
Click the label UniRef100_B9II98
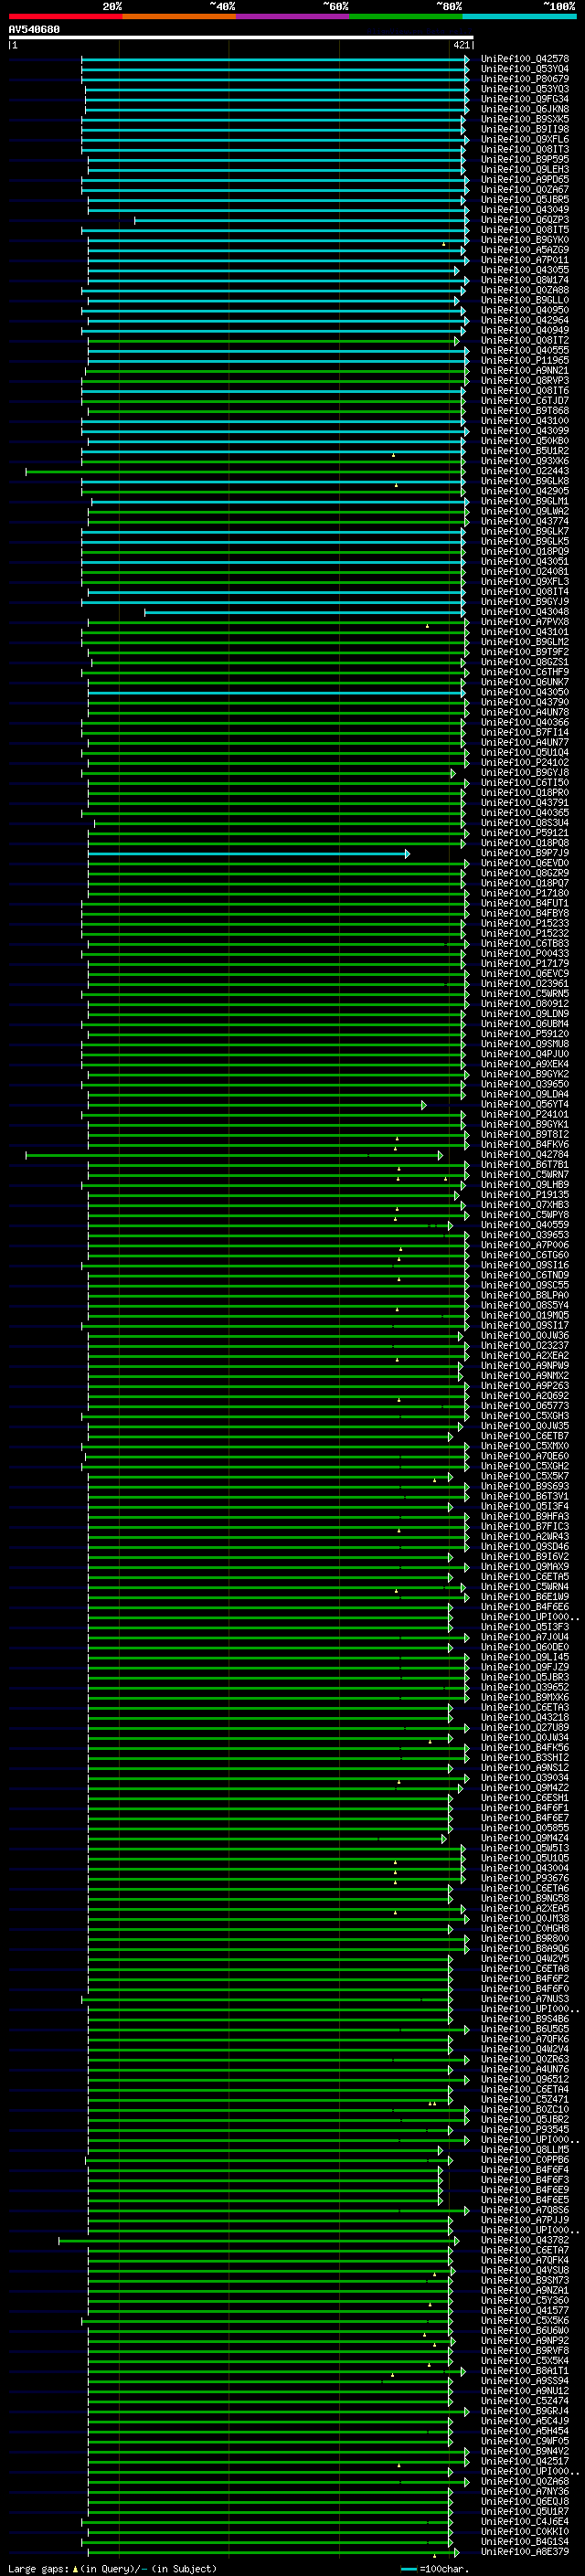(x=525, y=129)
